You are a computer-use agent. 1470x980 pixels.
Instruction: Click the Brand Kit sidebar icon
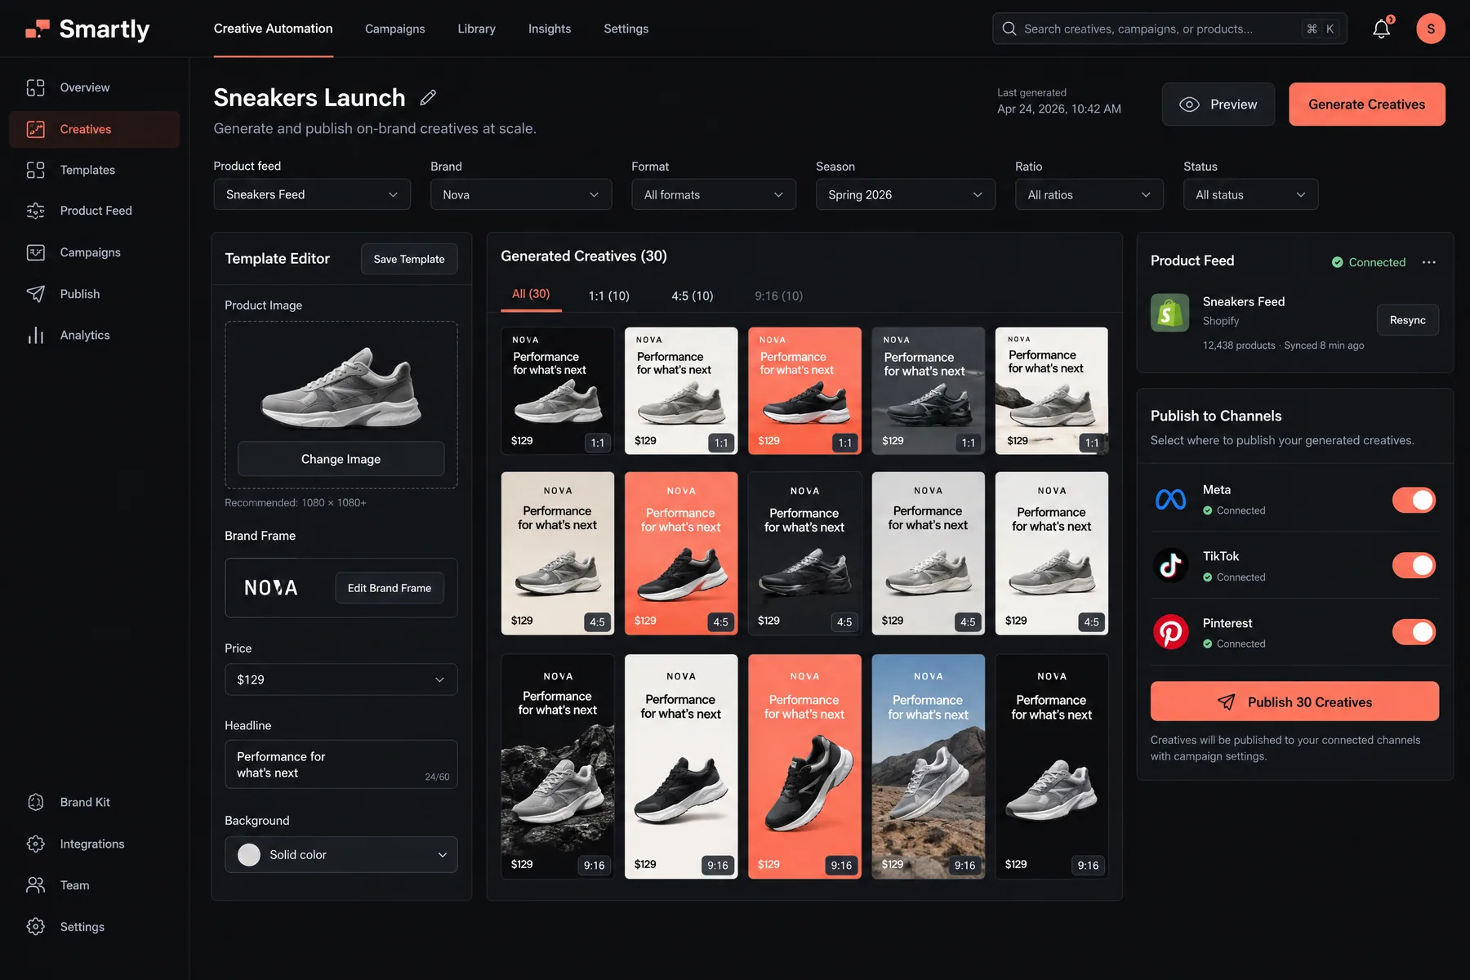click(36, 802)
